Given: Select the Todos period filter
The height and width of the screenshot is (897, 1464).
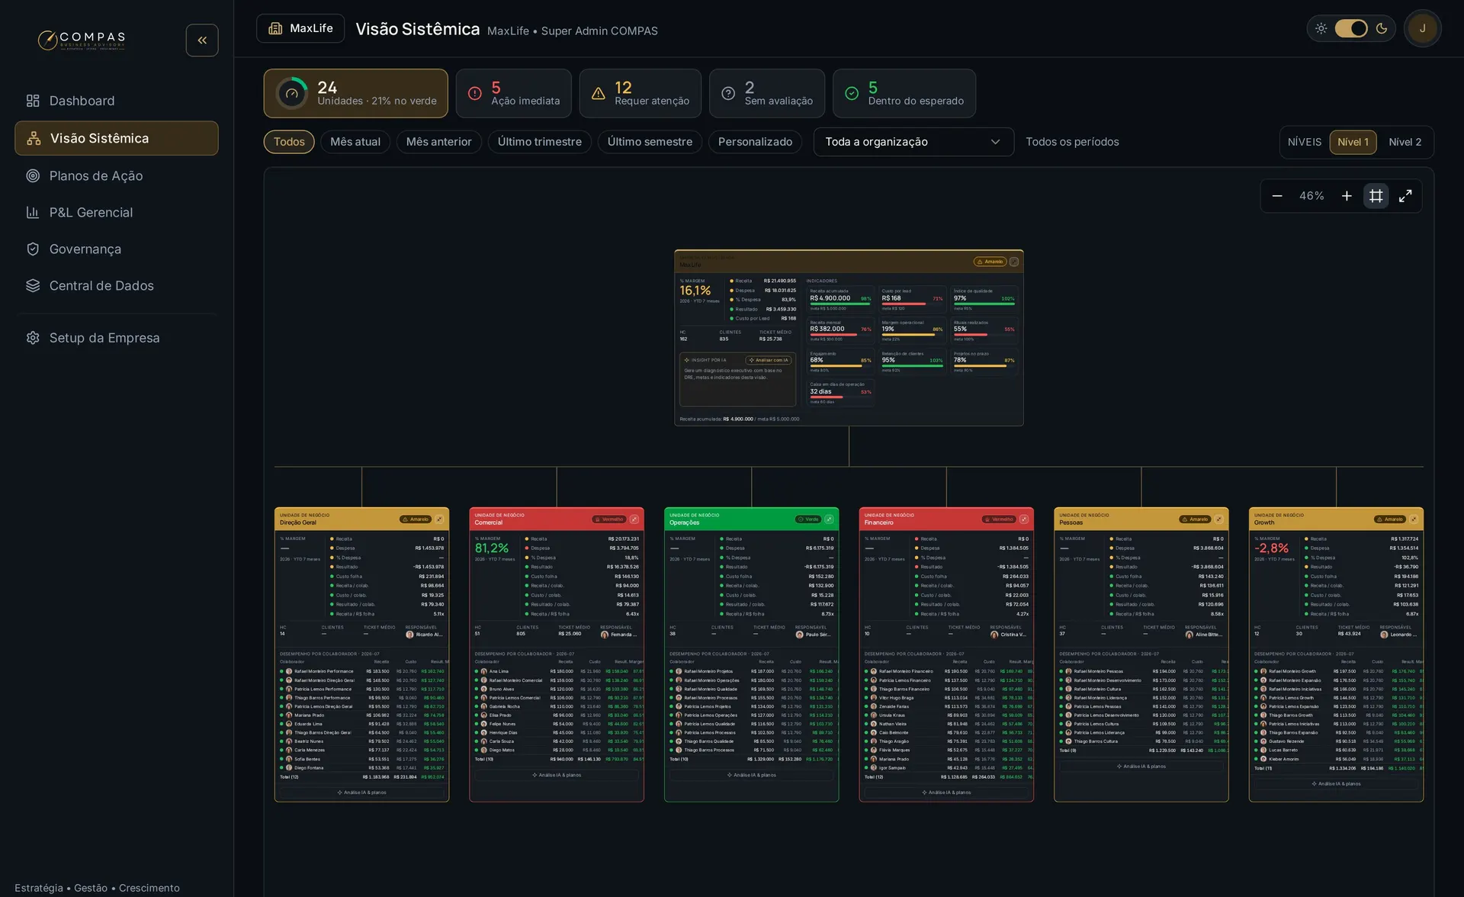Looking at the screenshot, I should pyautogui.click(x=289, y=142).
